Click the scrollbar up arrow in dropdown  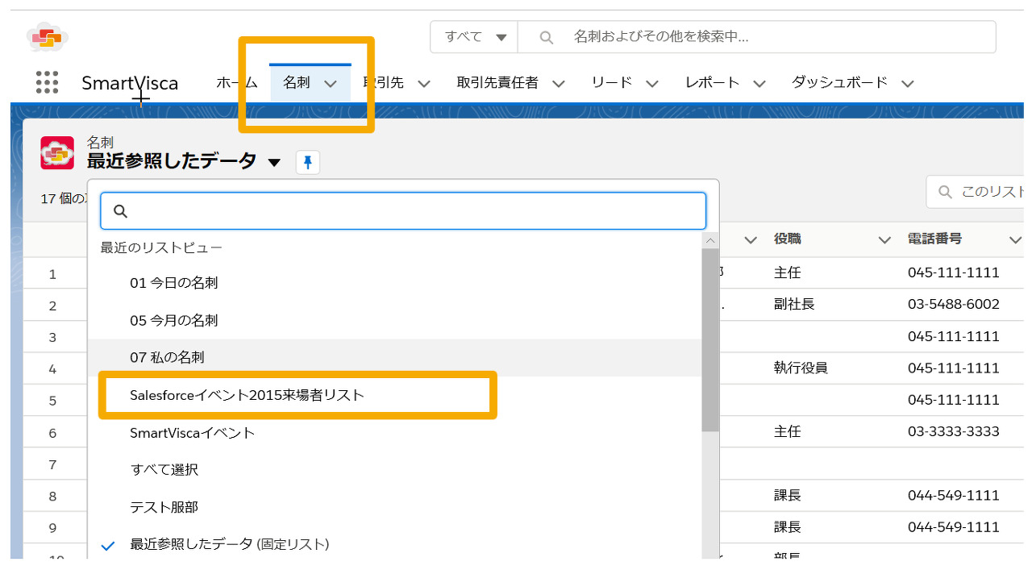coord(710,240)
